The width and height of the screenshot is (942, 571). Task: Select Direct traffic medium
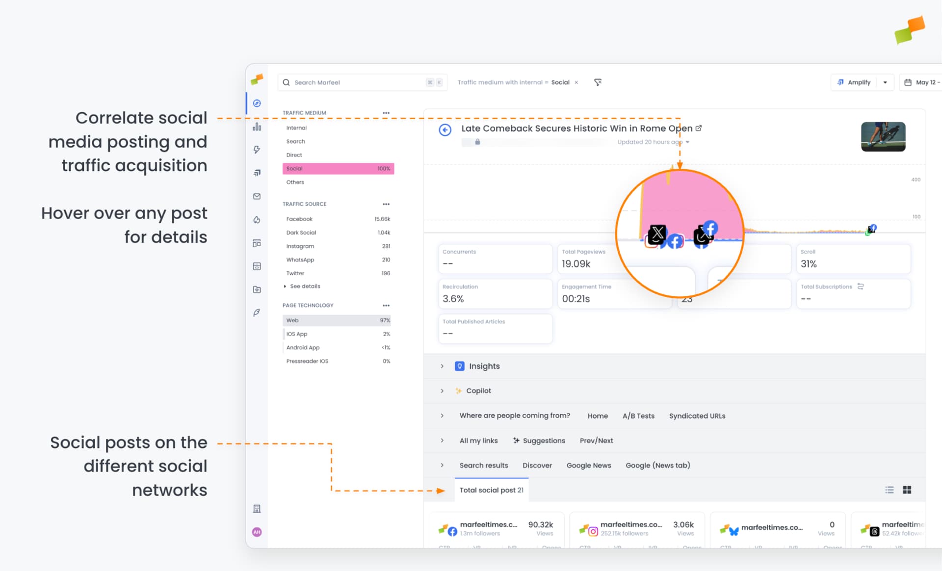(x=338, y=155)
